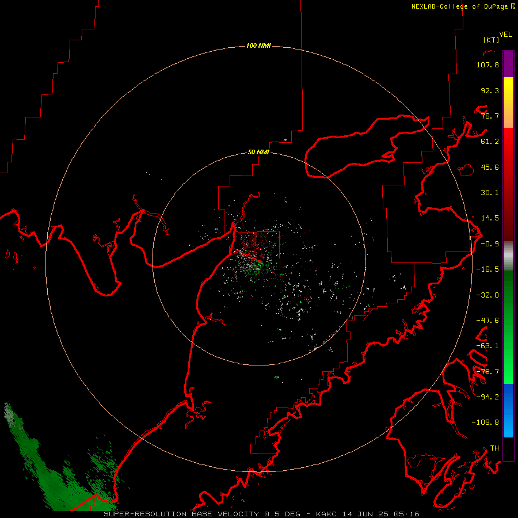Click the 50 NMI range ring label
The image size is (518, 518).
tap(258, 153)
